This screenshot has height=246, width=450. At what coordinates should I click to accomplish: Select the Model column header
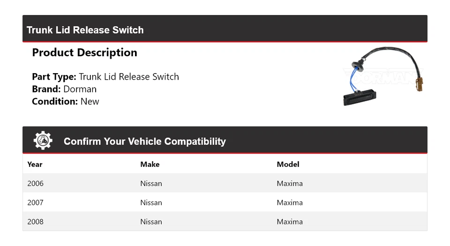click(x=288, y=164)
